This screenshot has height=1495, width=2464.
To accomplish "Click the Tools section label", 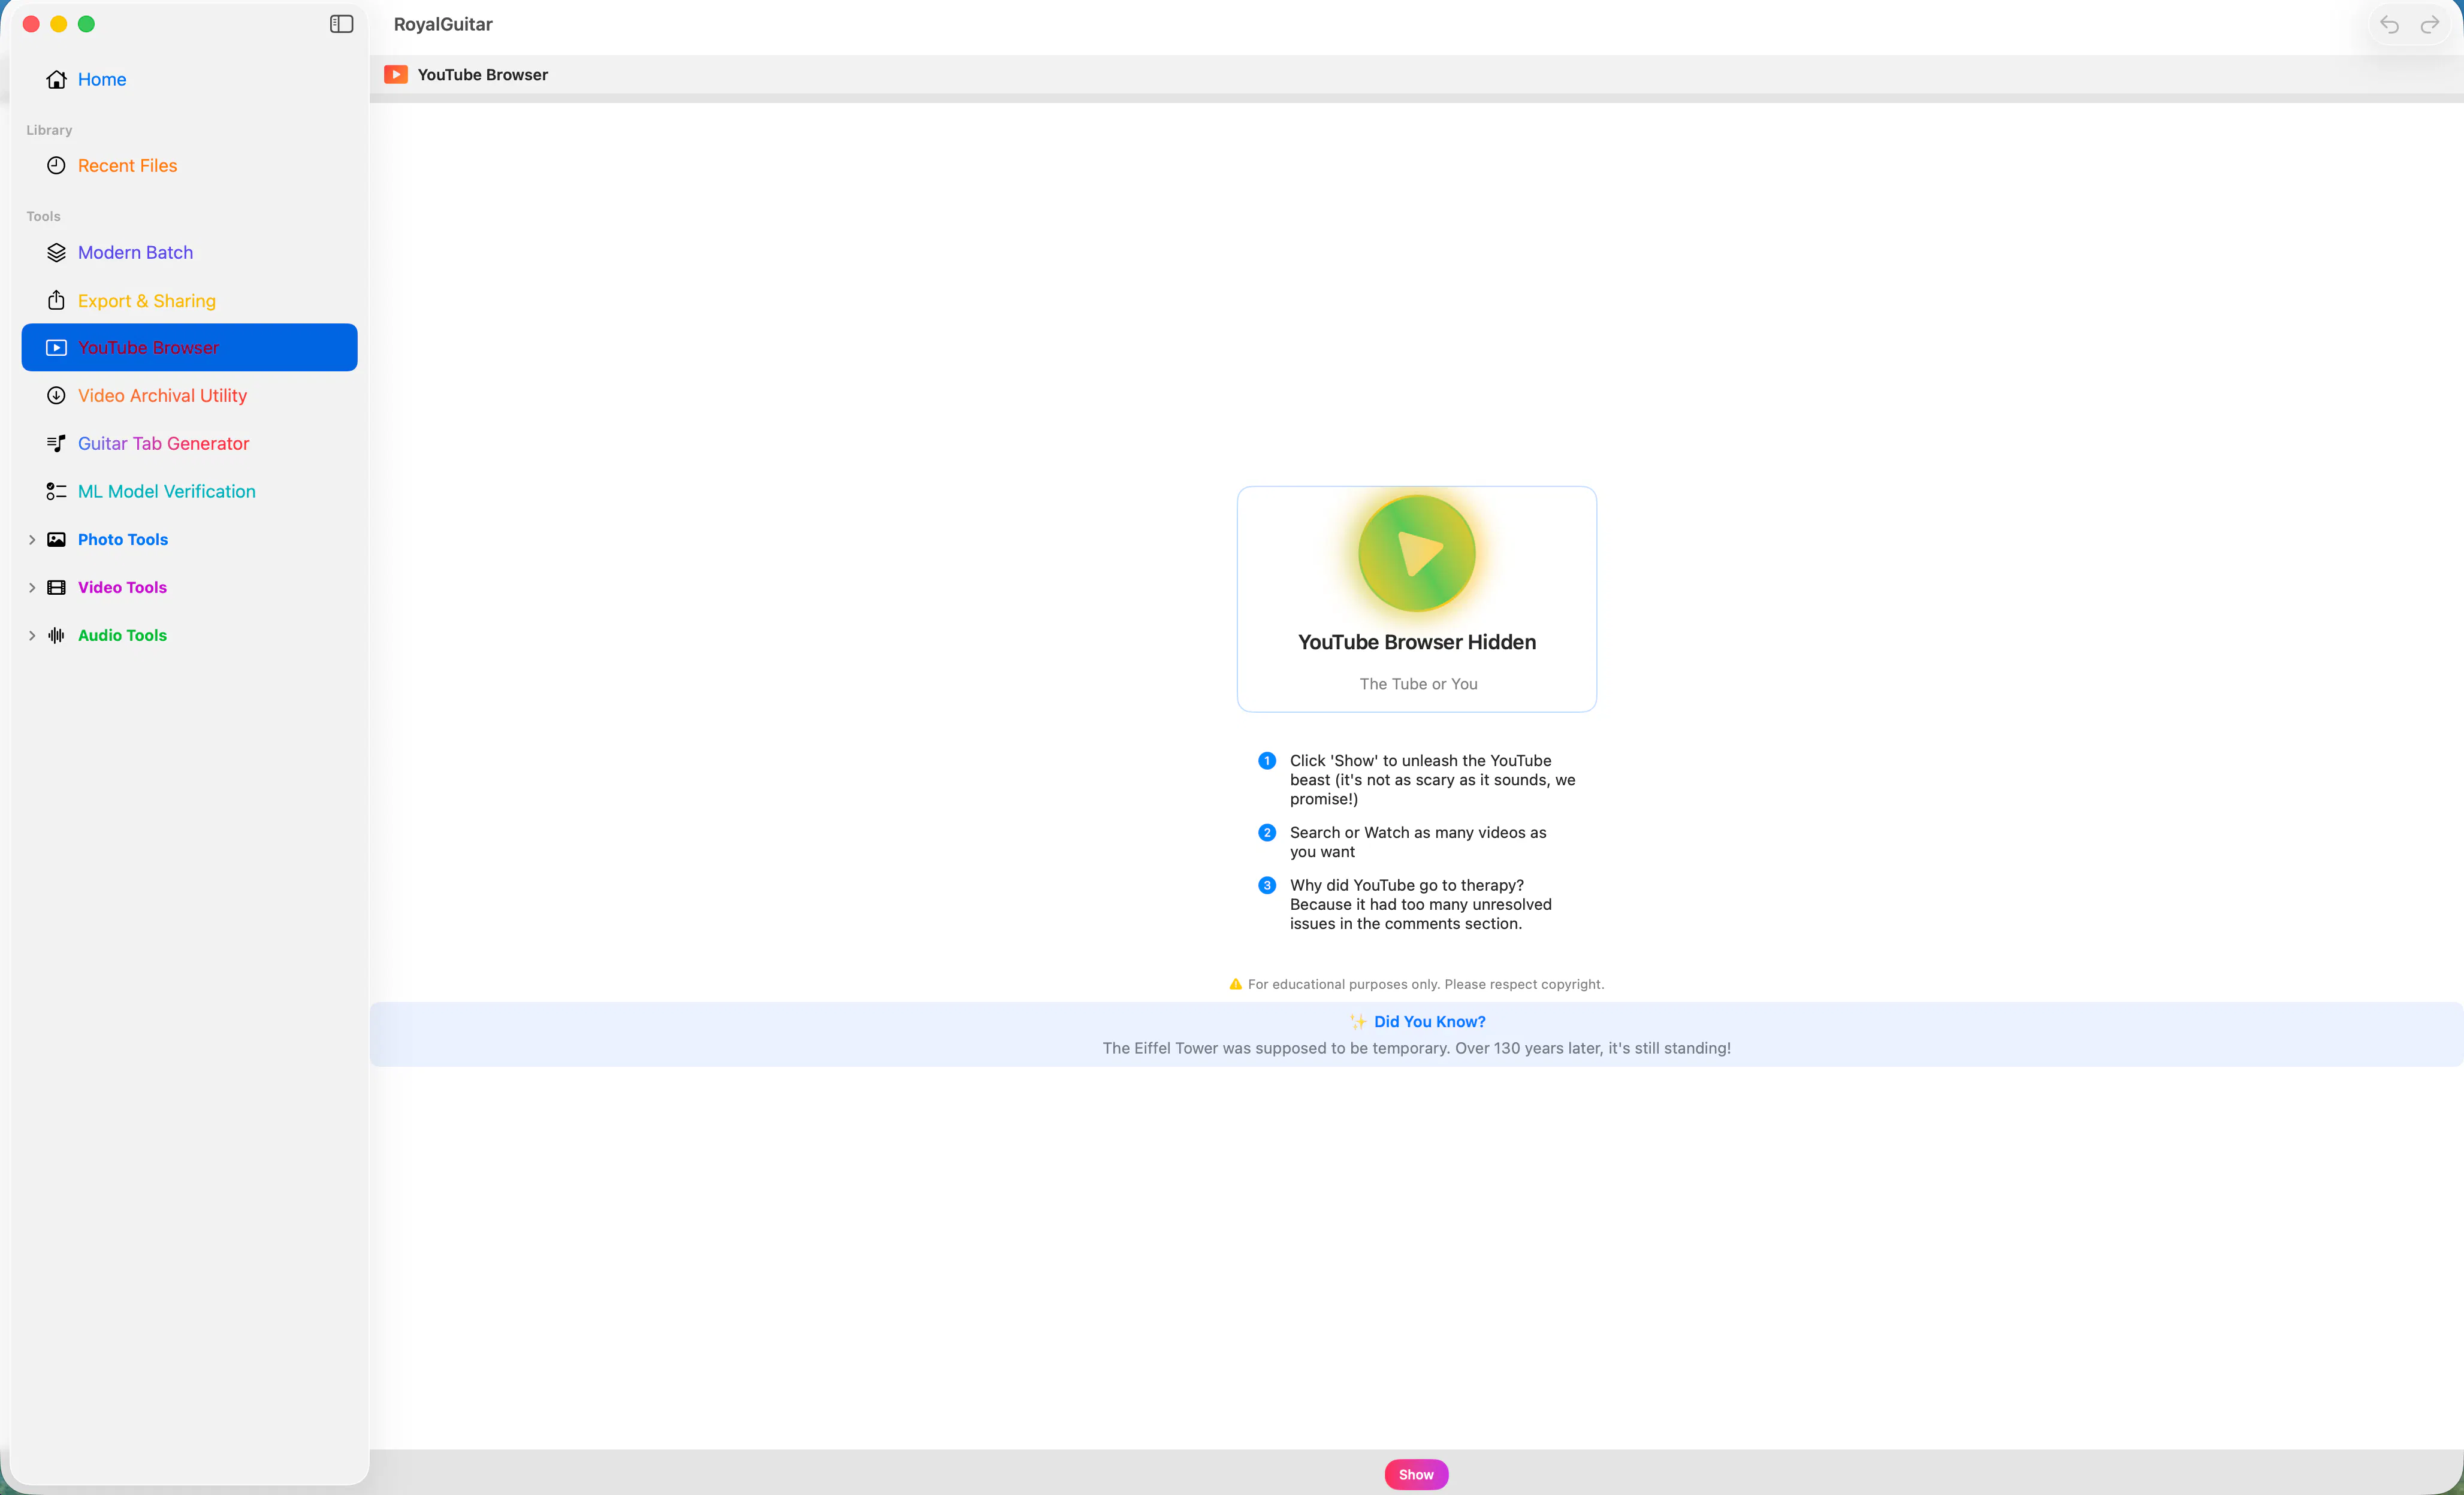I will tap(43, 216).
